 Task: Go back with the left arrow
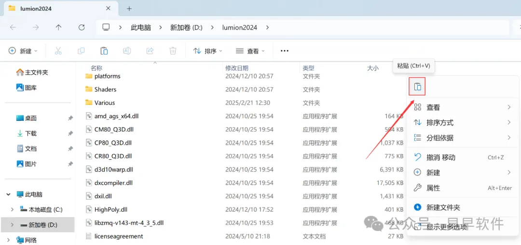click(13, 27)
